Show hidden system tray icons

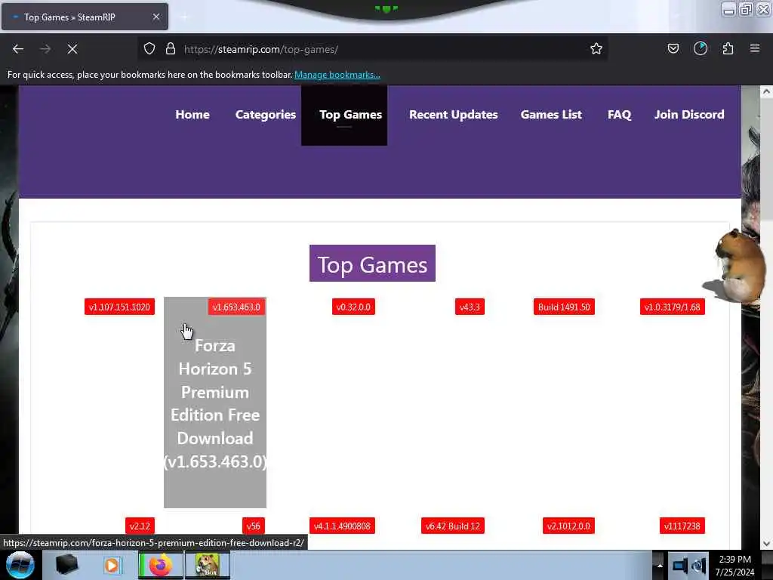pos(660,566)
